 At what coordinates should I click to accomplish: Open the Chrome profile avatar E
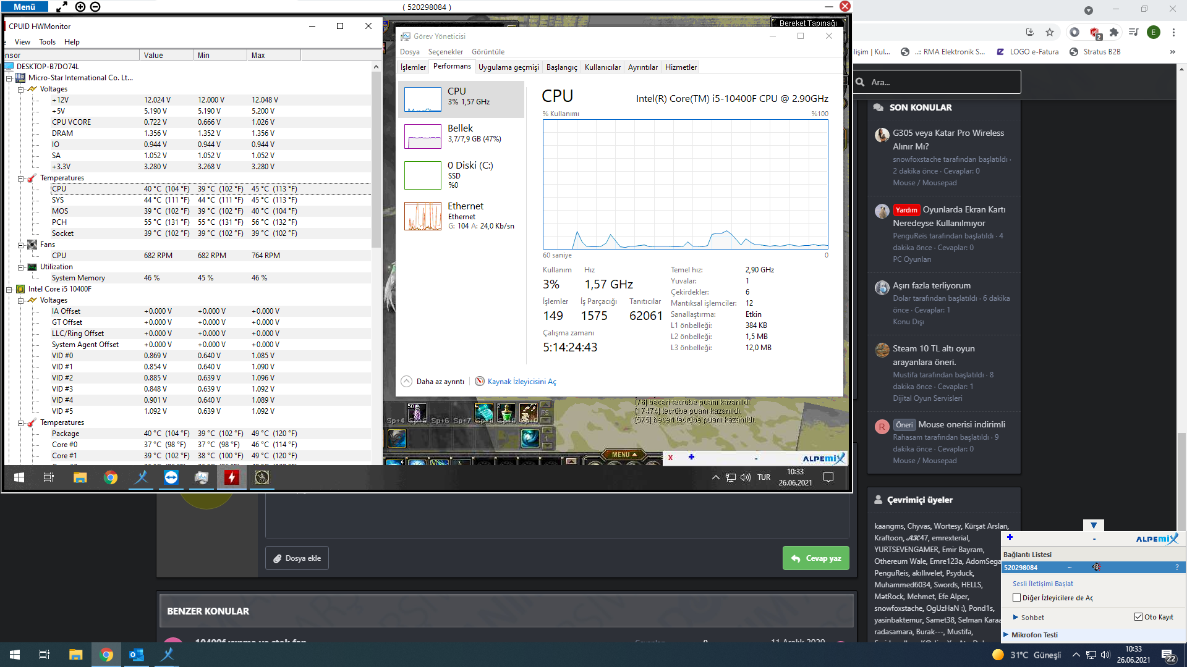(x=1153, y=32)
